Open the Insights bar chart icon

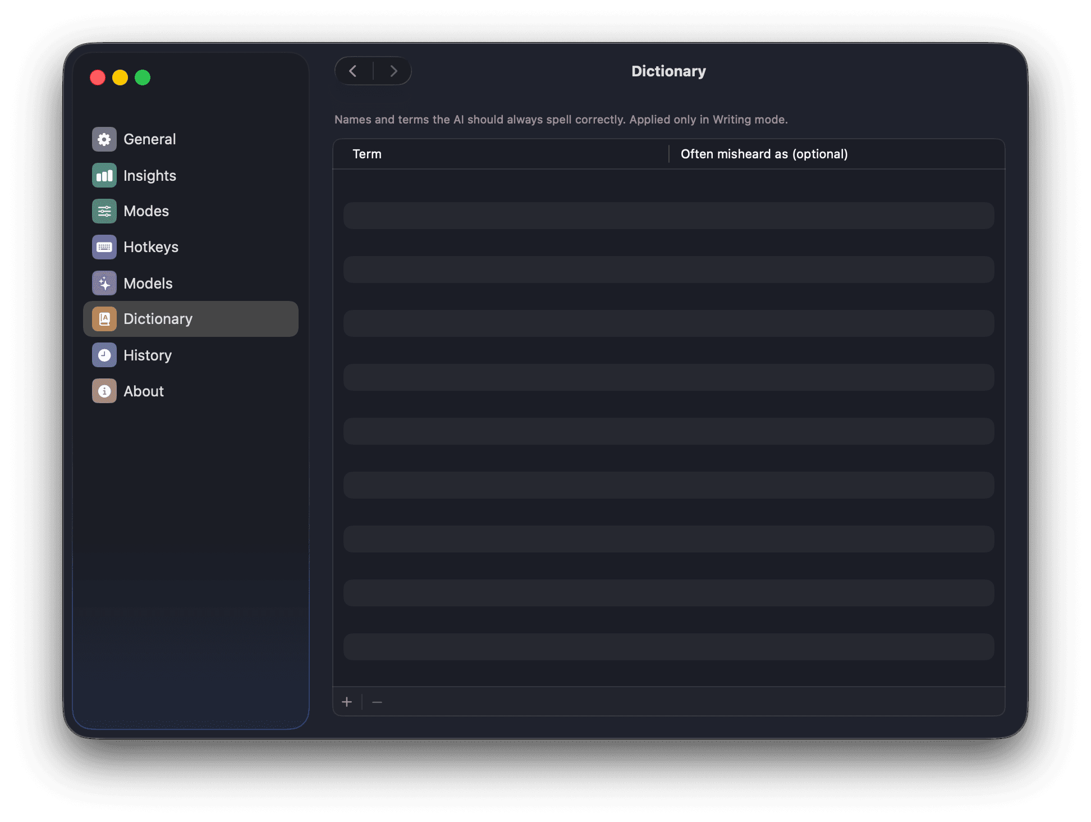point(104,175)
